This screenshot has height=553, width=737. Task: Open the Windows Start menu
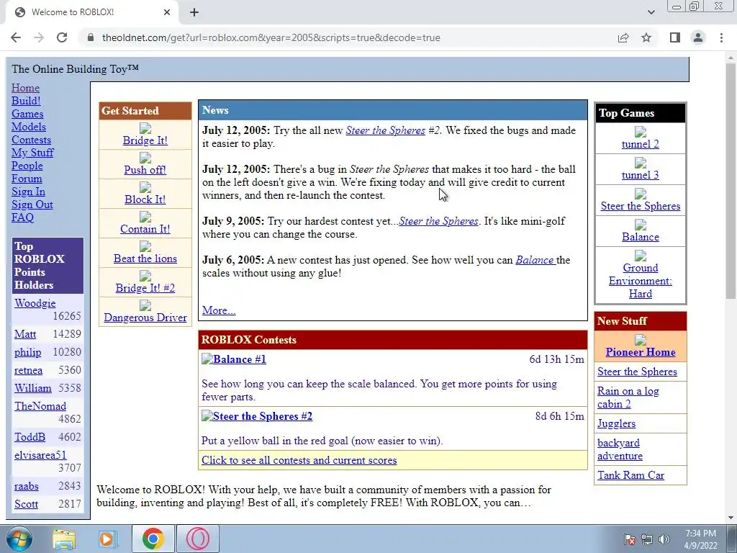[x=19, y=539]
